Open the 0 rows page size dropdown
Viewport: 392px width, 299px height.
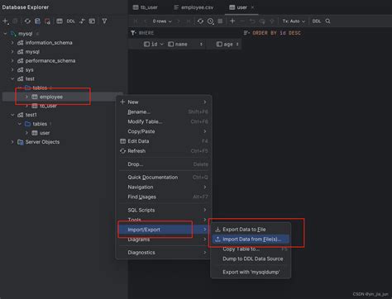click(x=162, y=21)
